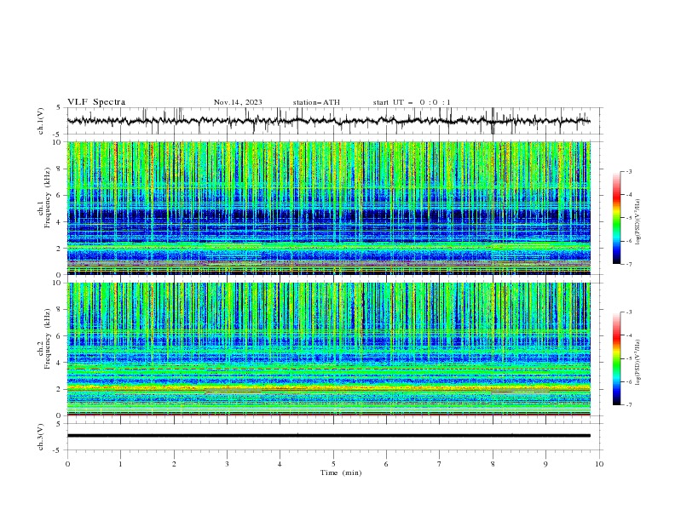Click the ch.3 flat voltage trace
The image size is (675, 521).
point(328,436)
